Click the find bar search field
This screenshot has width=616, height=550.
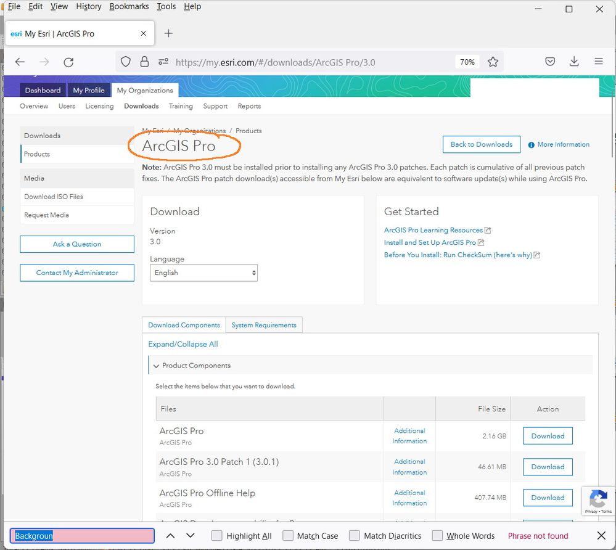[82, 536]
